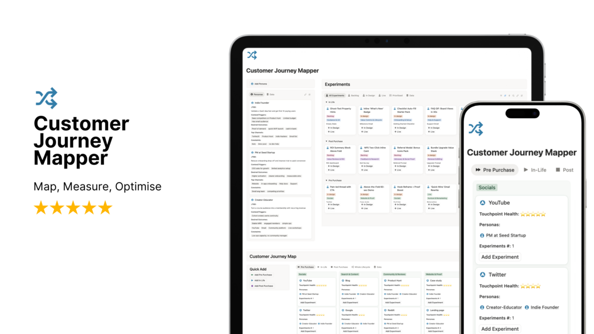Image resolution: width=594 pixels, height=334 pixels.
Task: Click the Twitter touchpoint health stars on phone
Action: coord(530,286)
